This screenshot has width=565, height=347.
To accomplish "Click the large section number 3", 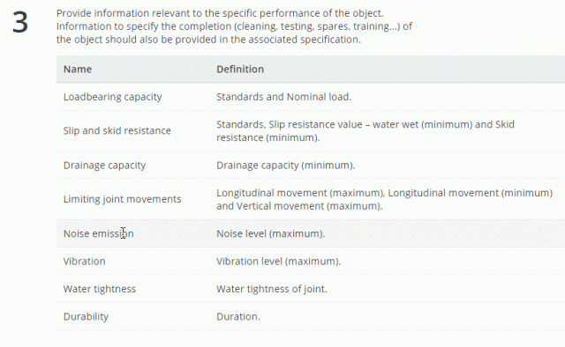I will click(20, 22).
